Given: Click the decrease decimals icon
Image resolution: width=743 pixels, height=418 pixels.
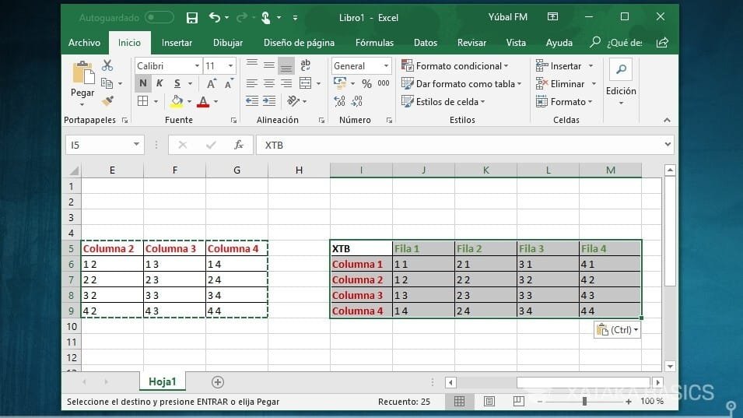Looking at the screenshot, I should [x=357, y=101].
